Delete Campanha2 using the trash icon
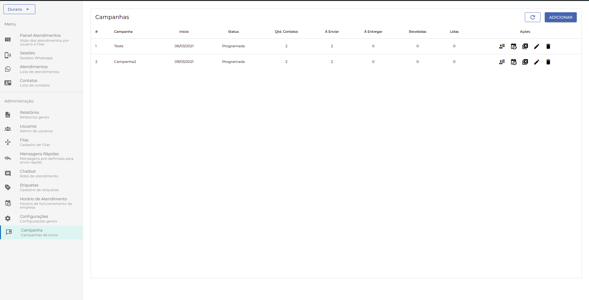This screenshot has height=300, width=589. (548, 62)
